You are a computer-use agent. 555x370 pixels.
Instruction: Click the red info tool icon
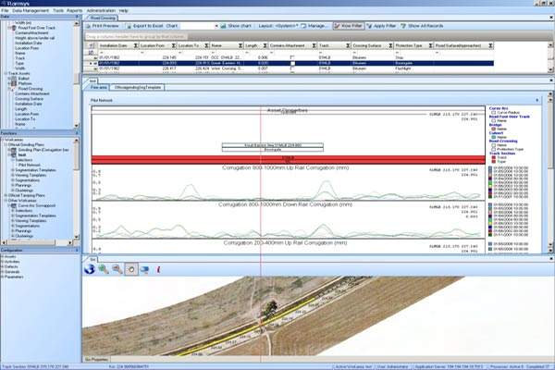pos(158,268)
